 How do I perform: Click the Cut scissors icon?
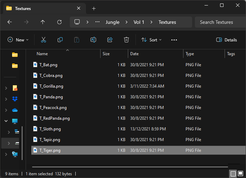[x=44, y=40]
